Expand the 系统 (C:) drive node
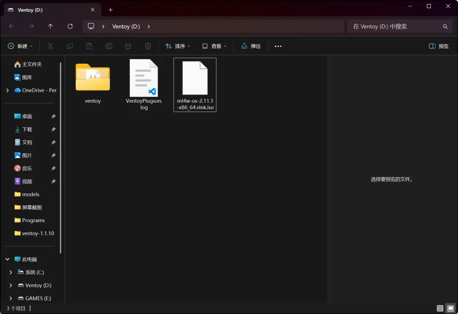 click(x=11, y=272)
